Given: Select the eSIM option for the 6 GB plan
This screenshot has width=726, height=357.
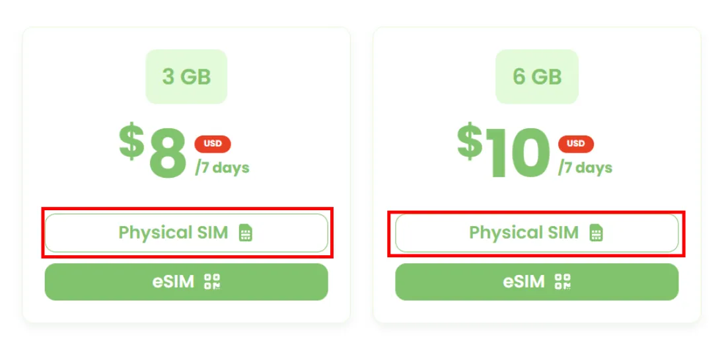Looking at the screenshot, I should [x=537, y=282].
